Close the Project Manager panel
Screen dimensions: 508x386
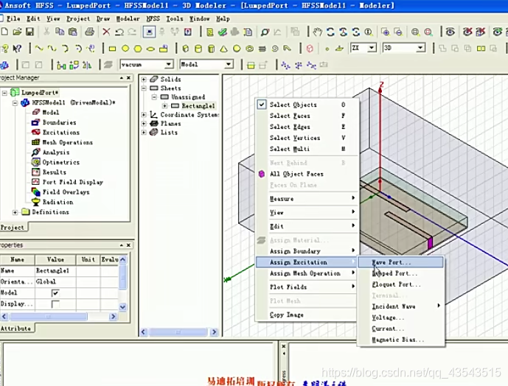point(128,78)
